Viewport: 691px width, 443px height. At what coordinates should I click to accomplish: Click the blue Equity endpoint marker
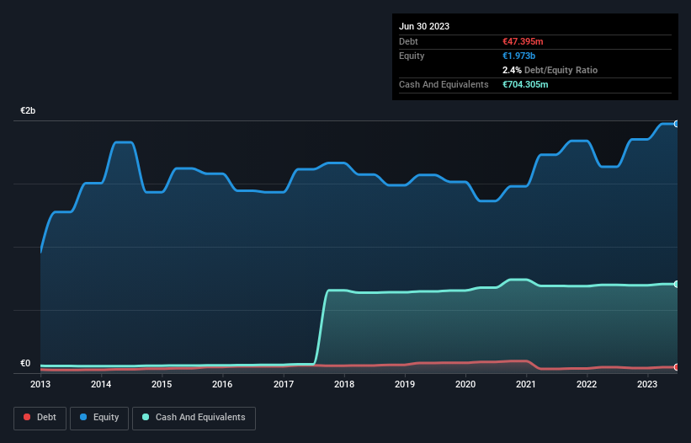tap(677, 125)
